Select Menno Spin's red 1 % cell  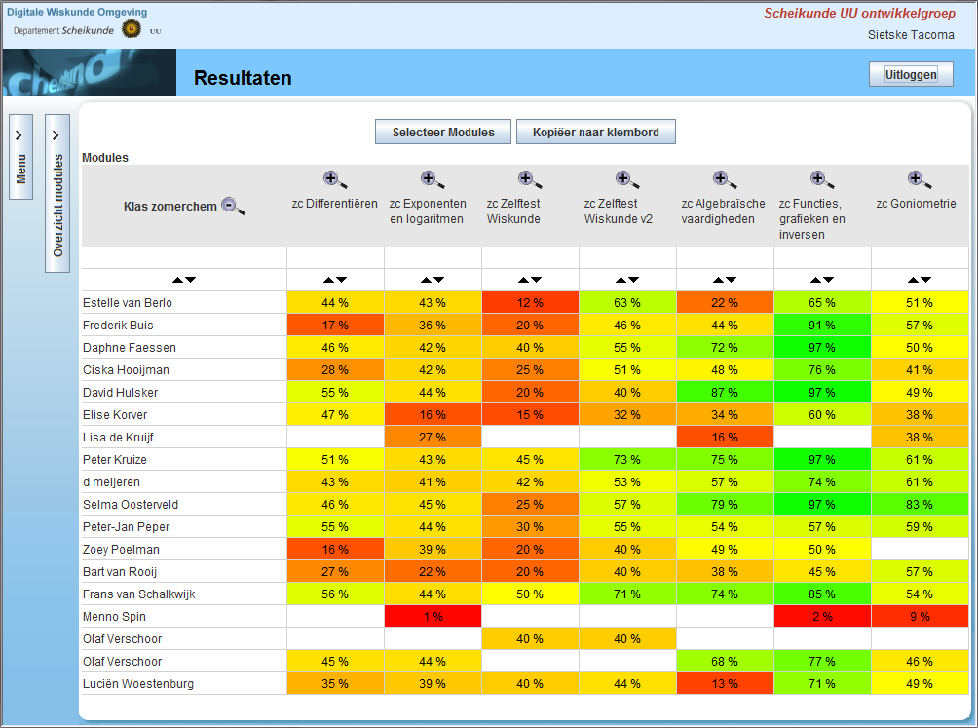[x=433, y=617]
